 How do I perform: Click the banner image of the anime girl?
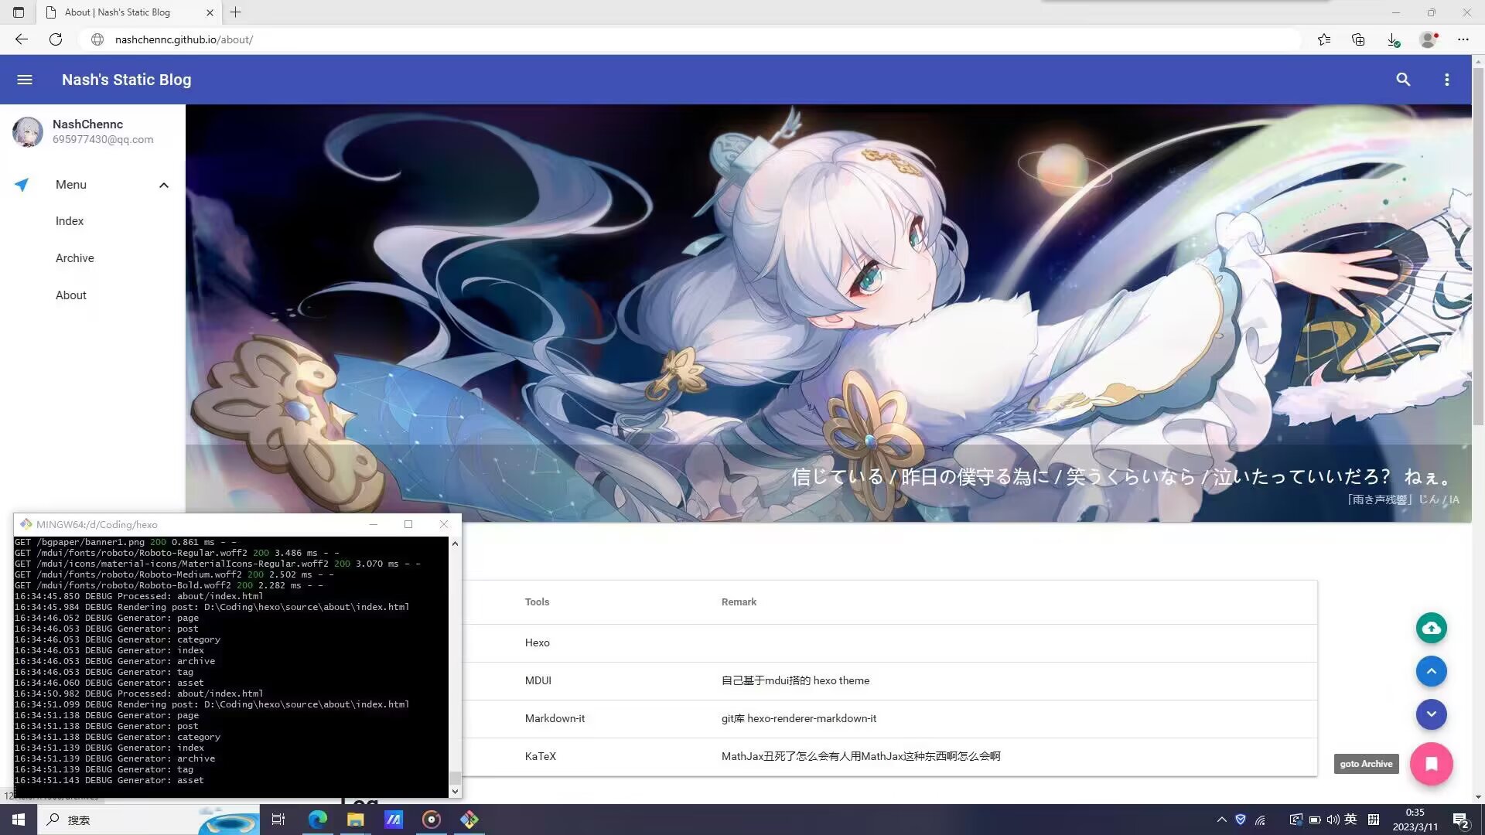tap(828, 313)
